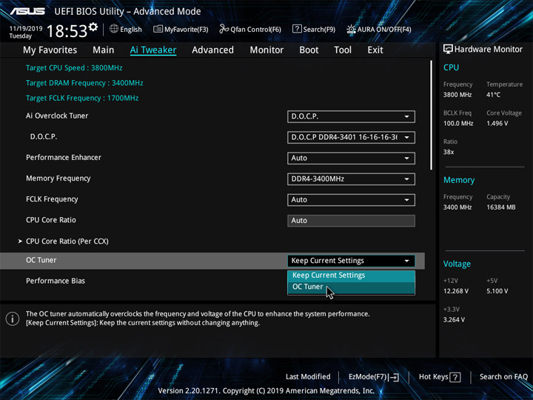
Task: Click Ai Overclock Tuner row label
Action: (x=57, y=116)
